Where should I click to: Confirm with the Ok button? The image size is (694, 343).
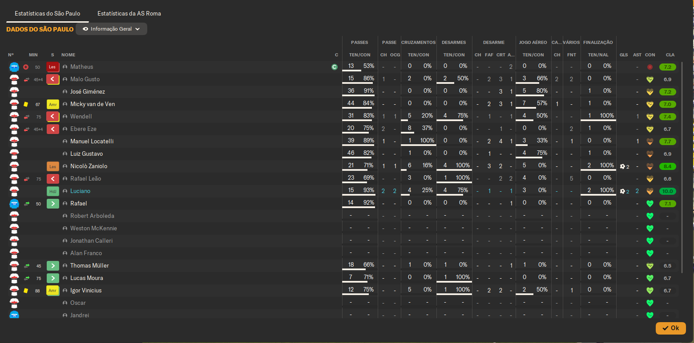[670, 328]
